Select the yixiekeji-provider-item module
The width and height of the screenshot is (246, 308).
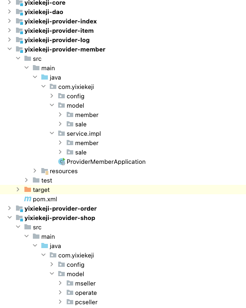59,31
